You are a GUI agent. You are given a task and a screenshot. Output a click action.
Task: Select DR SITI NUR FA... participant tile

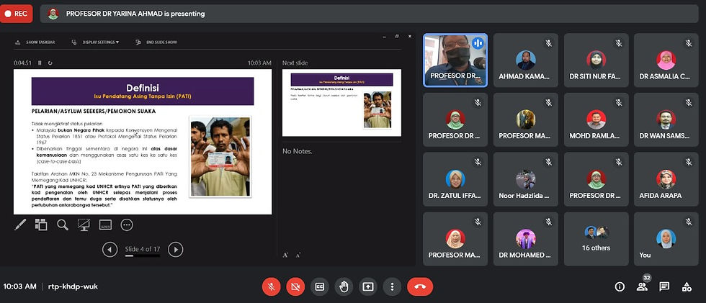(596, 60)
